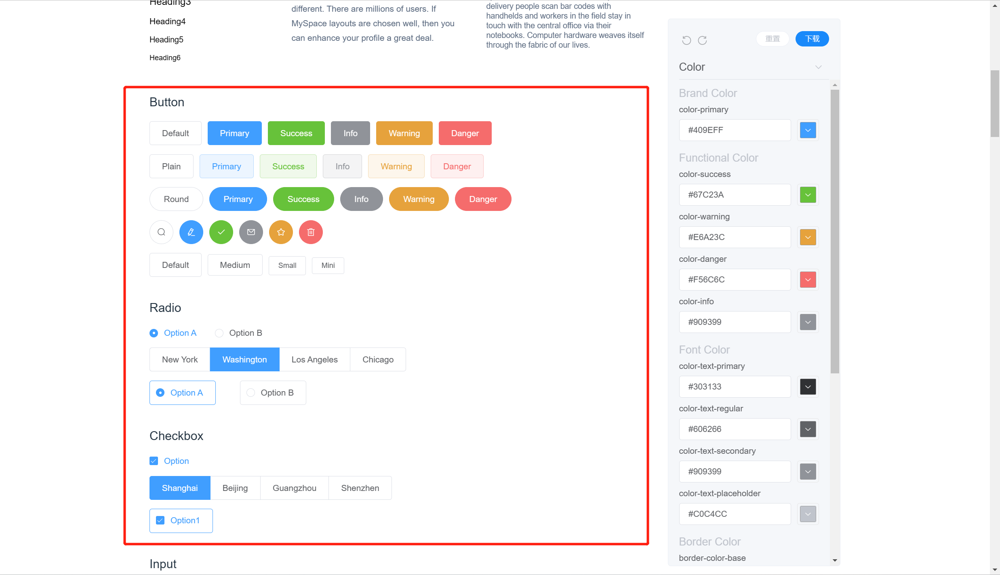Click the blue edit pencil circle button
The height and width of the screenshot is (575, 1000).
191,232
